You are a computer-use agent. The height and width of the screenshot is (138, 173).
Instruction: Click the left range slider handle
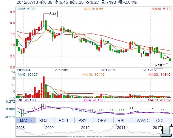161,130
